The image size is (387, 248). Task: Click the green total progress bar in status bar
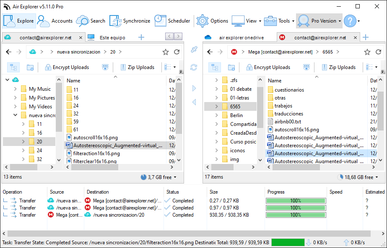[288, 243]
